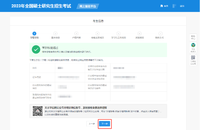Click the 考生信息 page heading
The image size is (200, 130).
pyautogui.click(x=98, y=21)
